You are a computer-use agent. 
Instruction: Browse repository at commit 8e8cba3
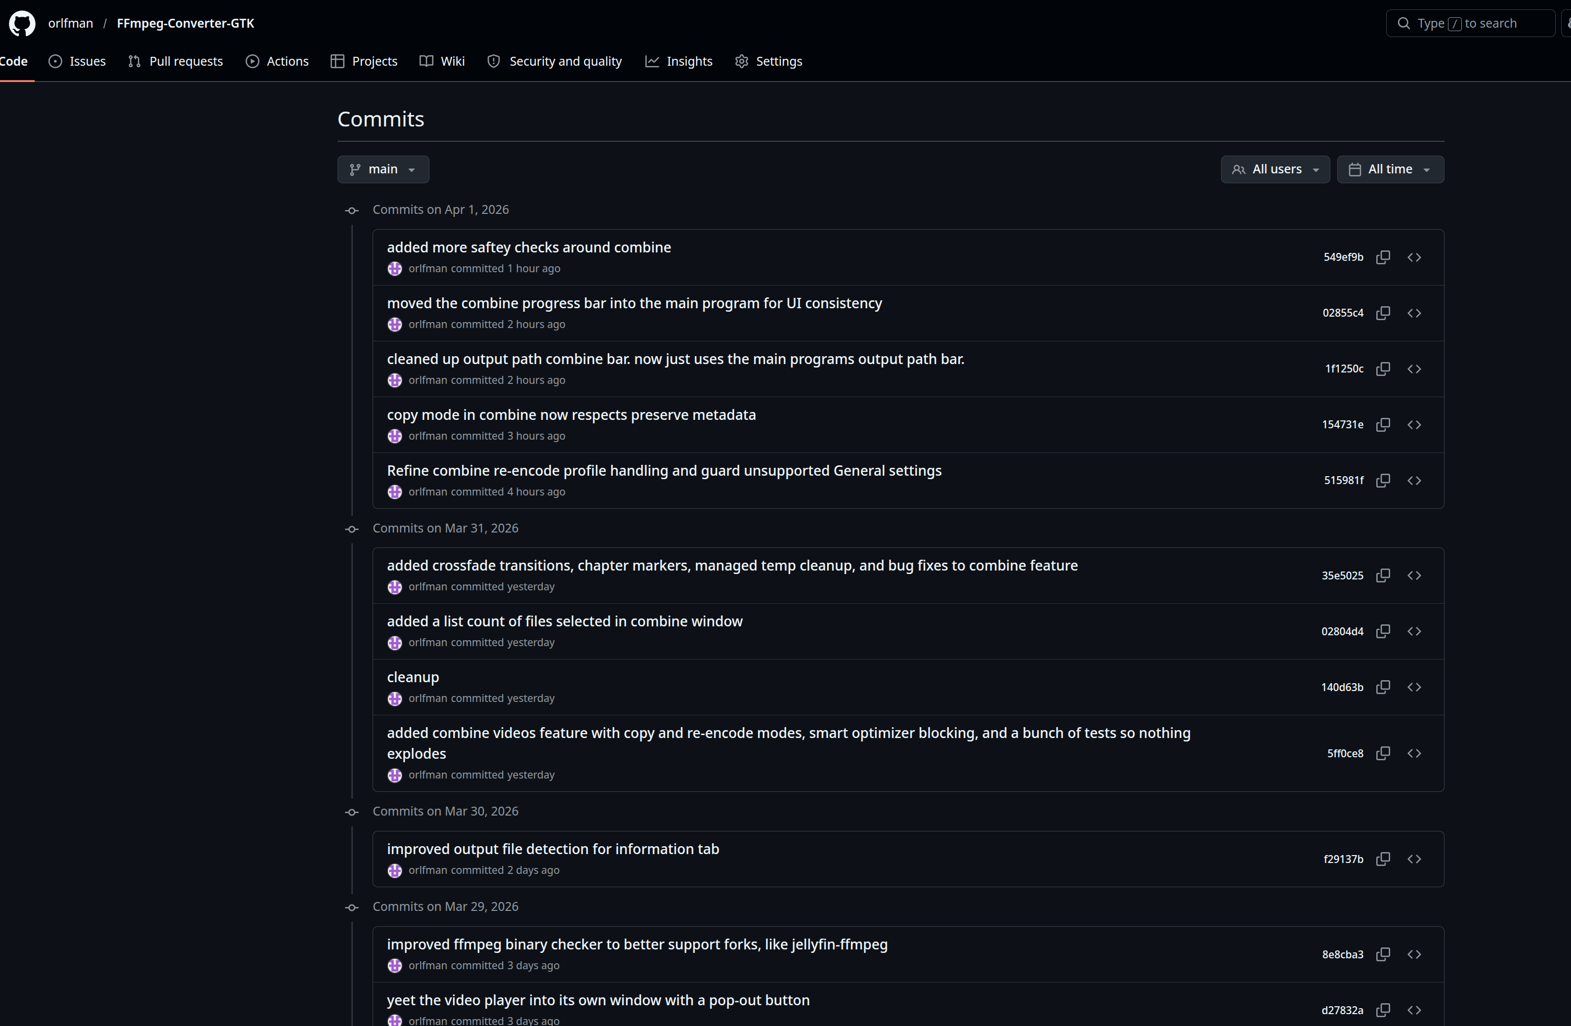tap(1414, 954)
